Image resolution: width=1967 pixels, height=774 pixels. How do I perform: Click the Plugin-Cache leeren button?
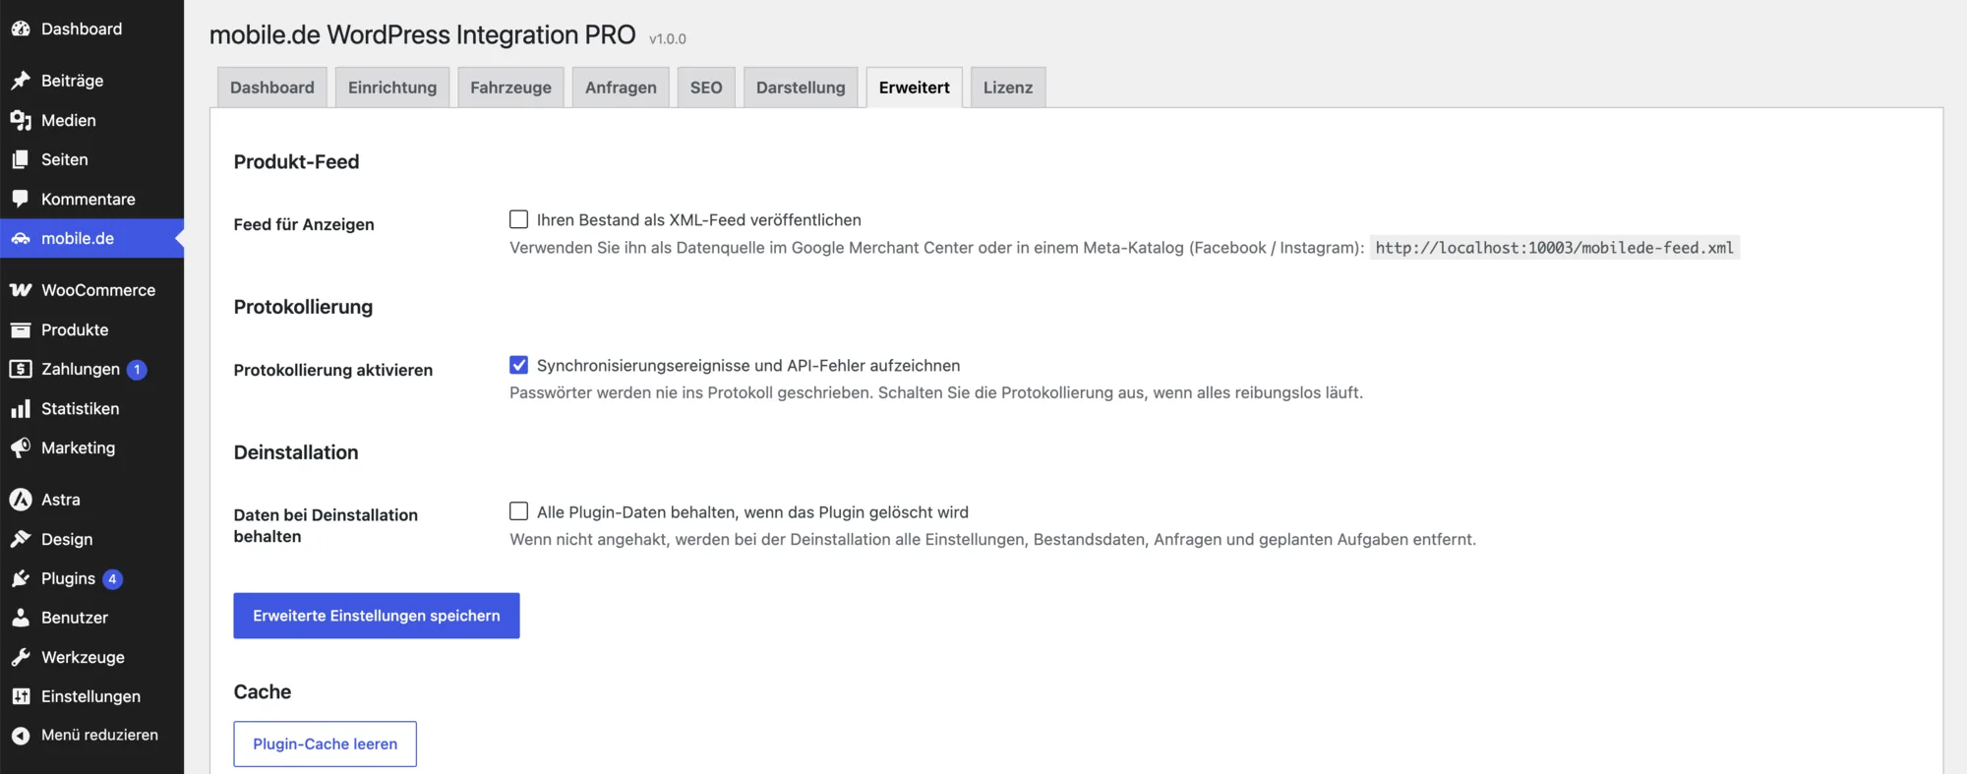(x=325, y=744)
